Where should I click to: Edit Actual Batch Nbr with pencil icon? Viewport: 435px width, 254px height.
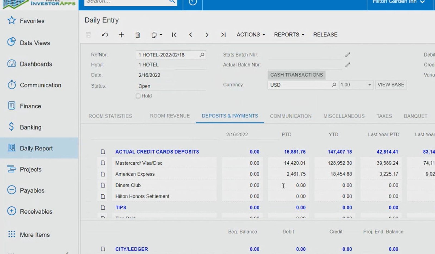348,65
